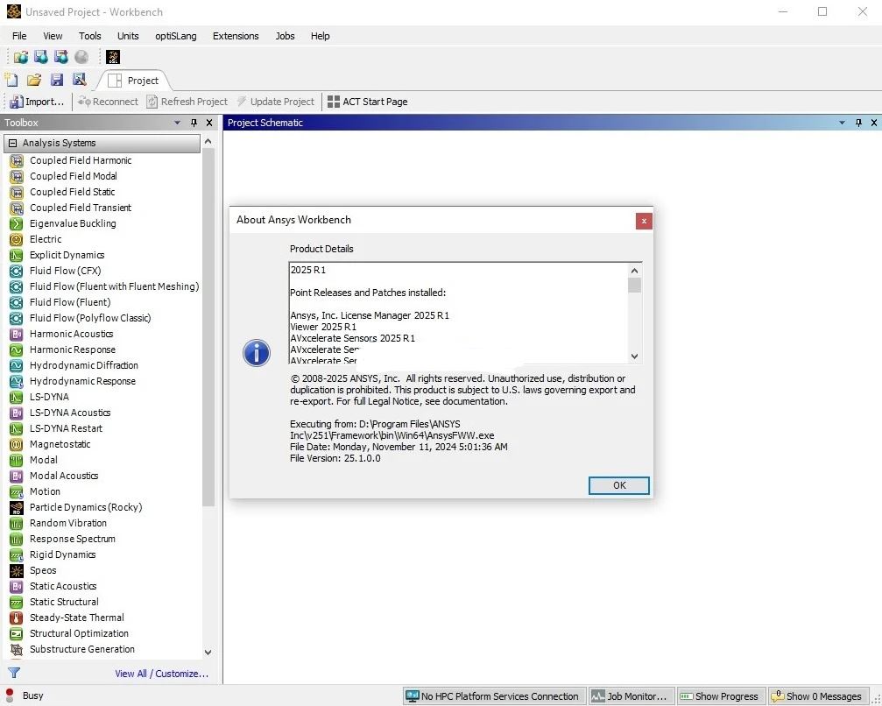
Task: Open the ACT Start Page
Action: [x=367, y=102]
